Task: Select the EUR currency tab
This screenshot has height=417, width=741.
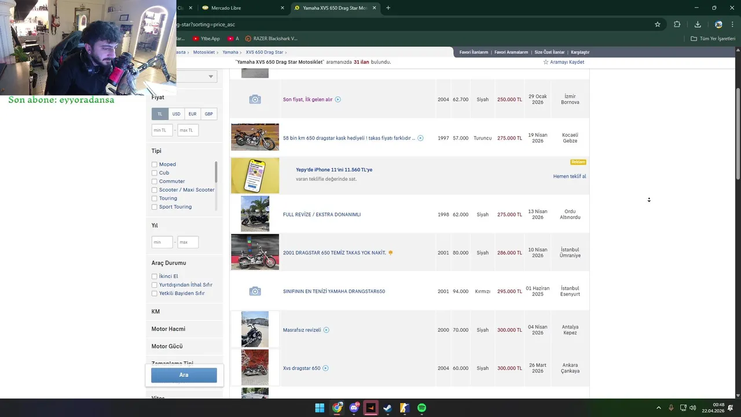Action: click(192, 114)
